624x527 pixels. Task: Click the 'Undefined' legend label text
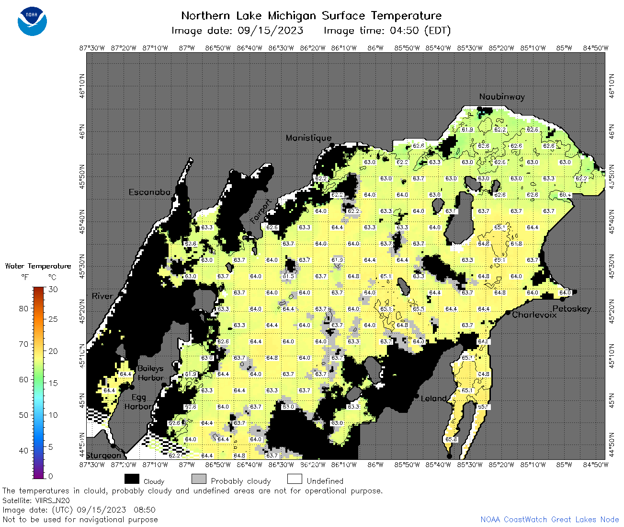325,481
